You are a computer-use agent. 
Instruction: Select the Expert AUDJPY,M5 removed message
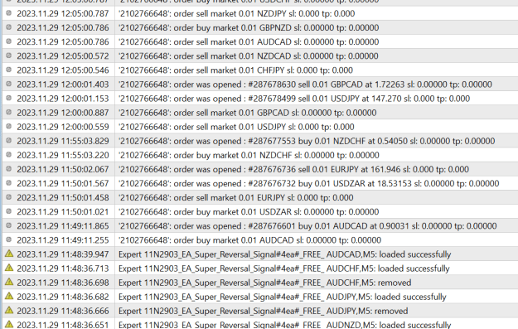(264, 311)
